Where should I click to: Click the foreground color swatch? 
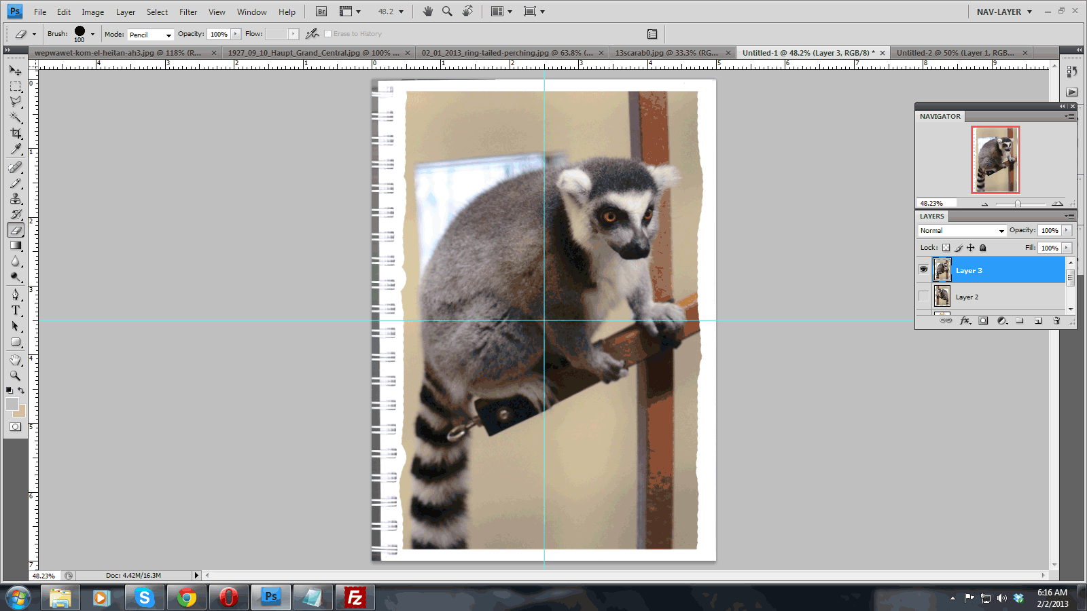point(12,404)
